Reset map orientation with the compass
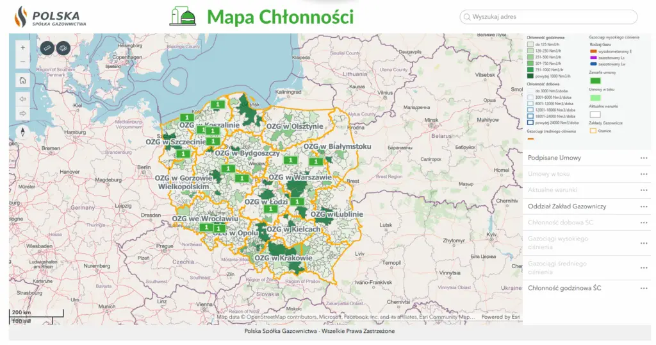This screenshot has width=656, height=345. click(x=23, y=132)
